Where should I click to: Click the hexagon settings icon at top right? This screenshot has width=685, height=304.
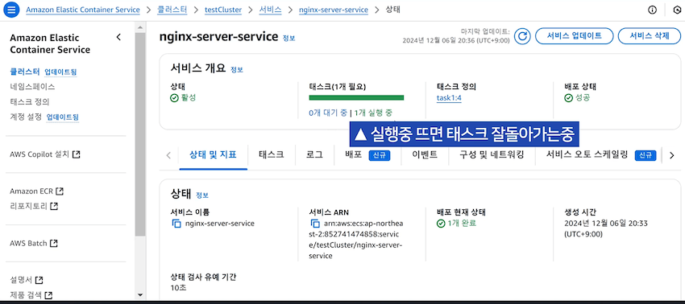[678, 10]
